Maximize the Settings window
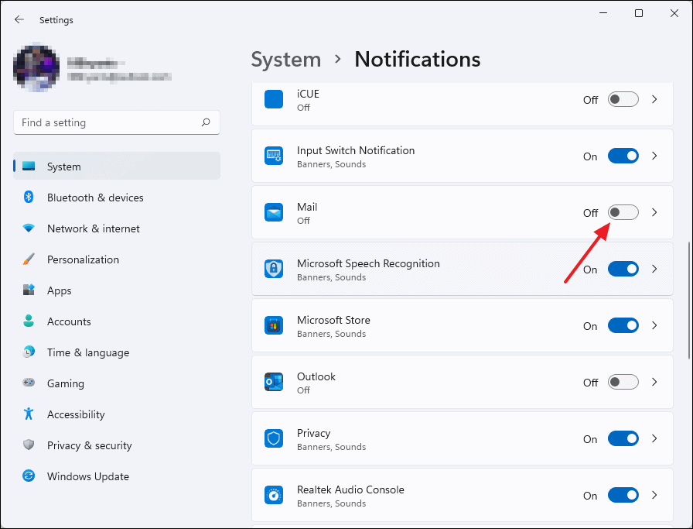693x529 pixels. tap(639, 13)
